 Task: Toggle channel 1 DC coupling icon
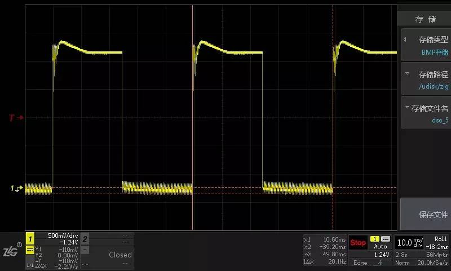coord(30,250)
